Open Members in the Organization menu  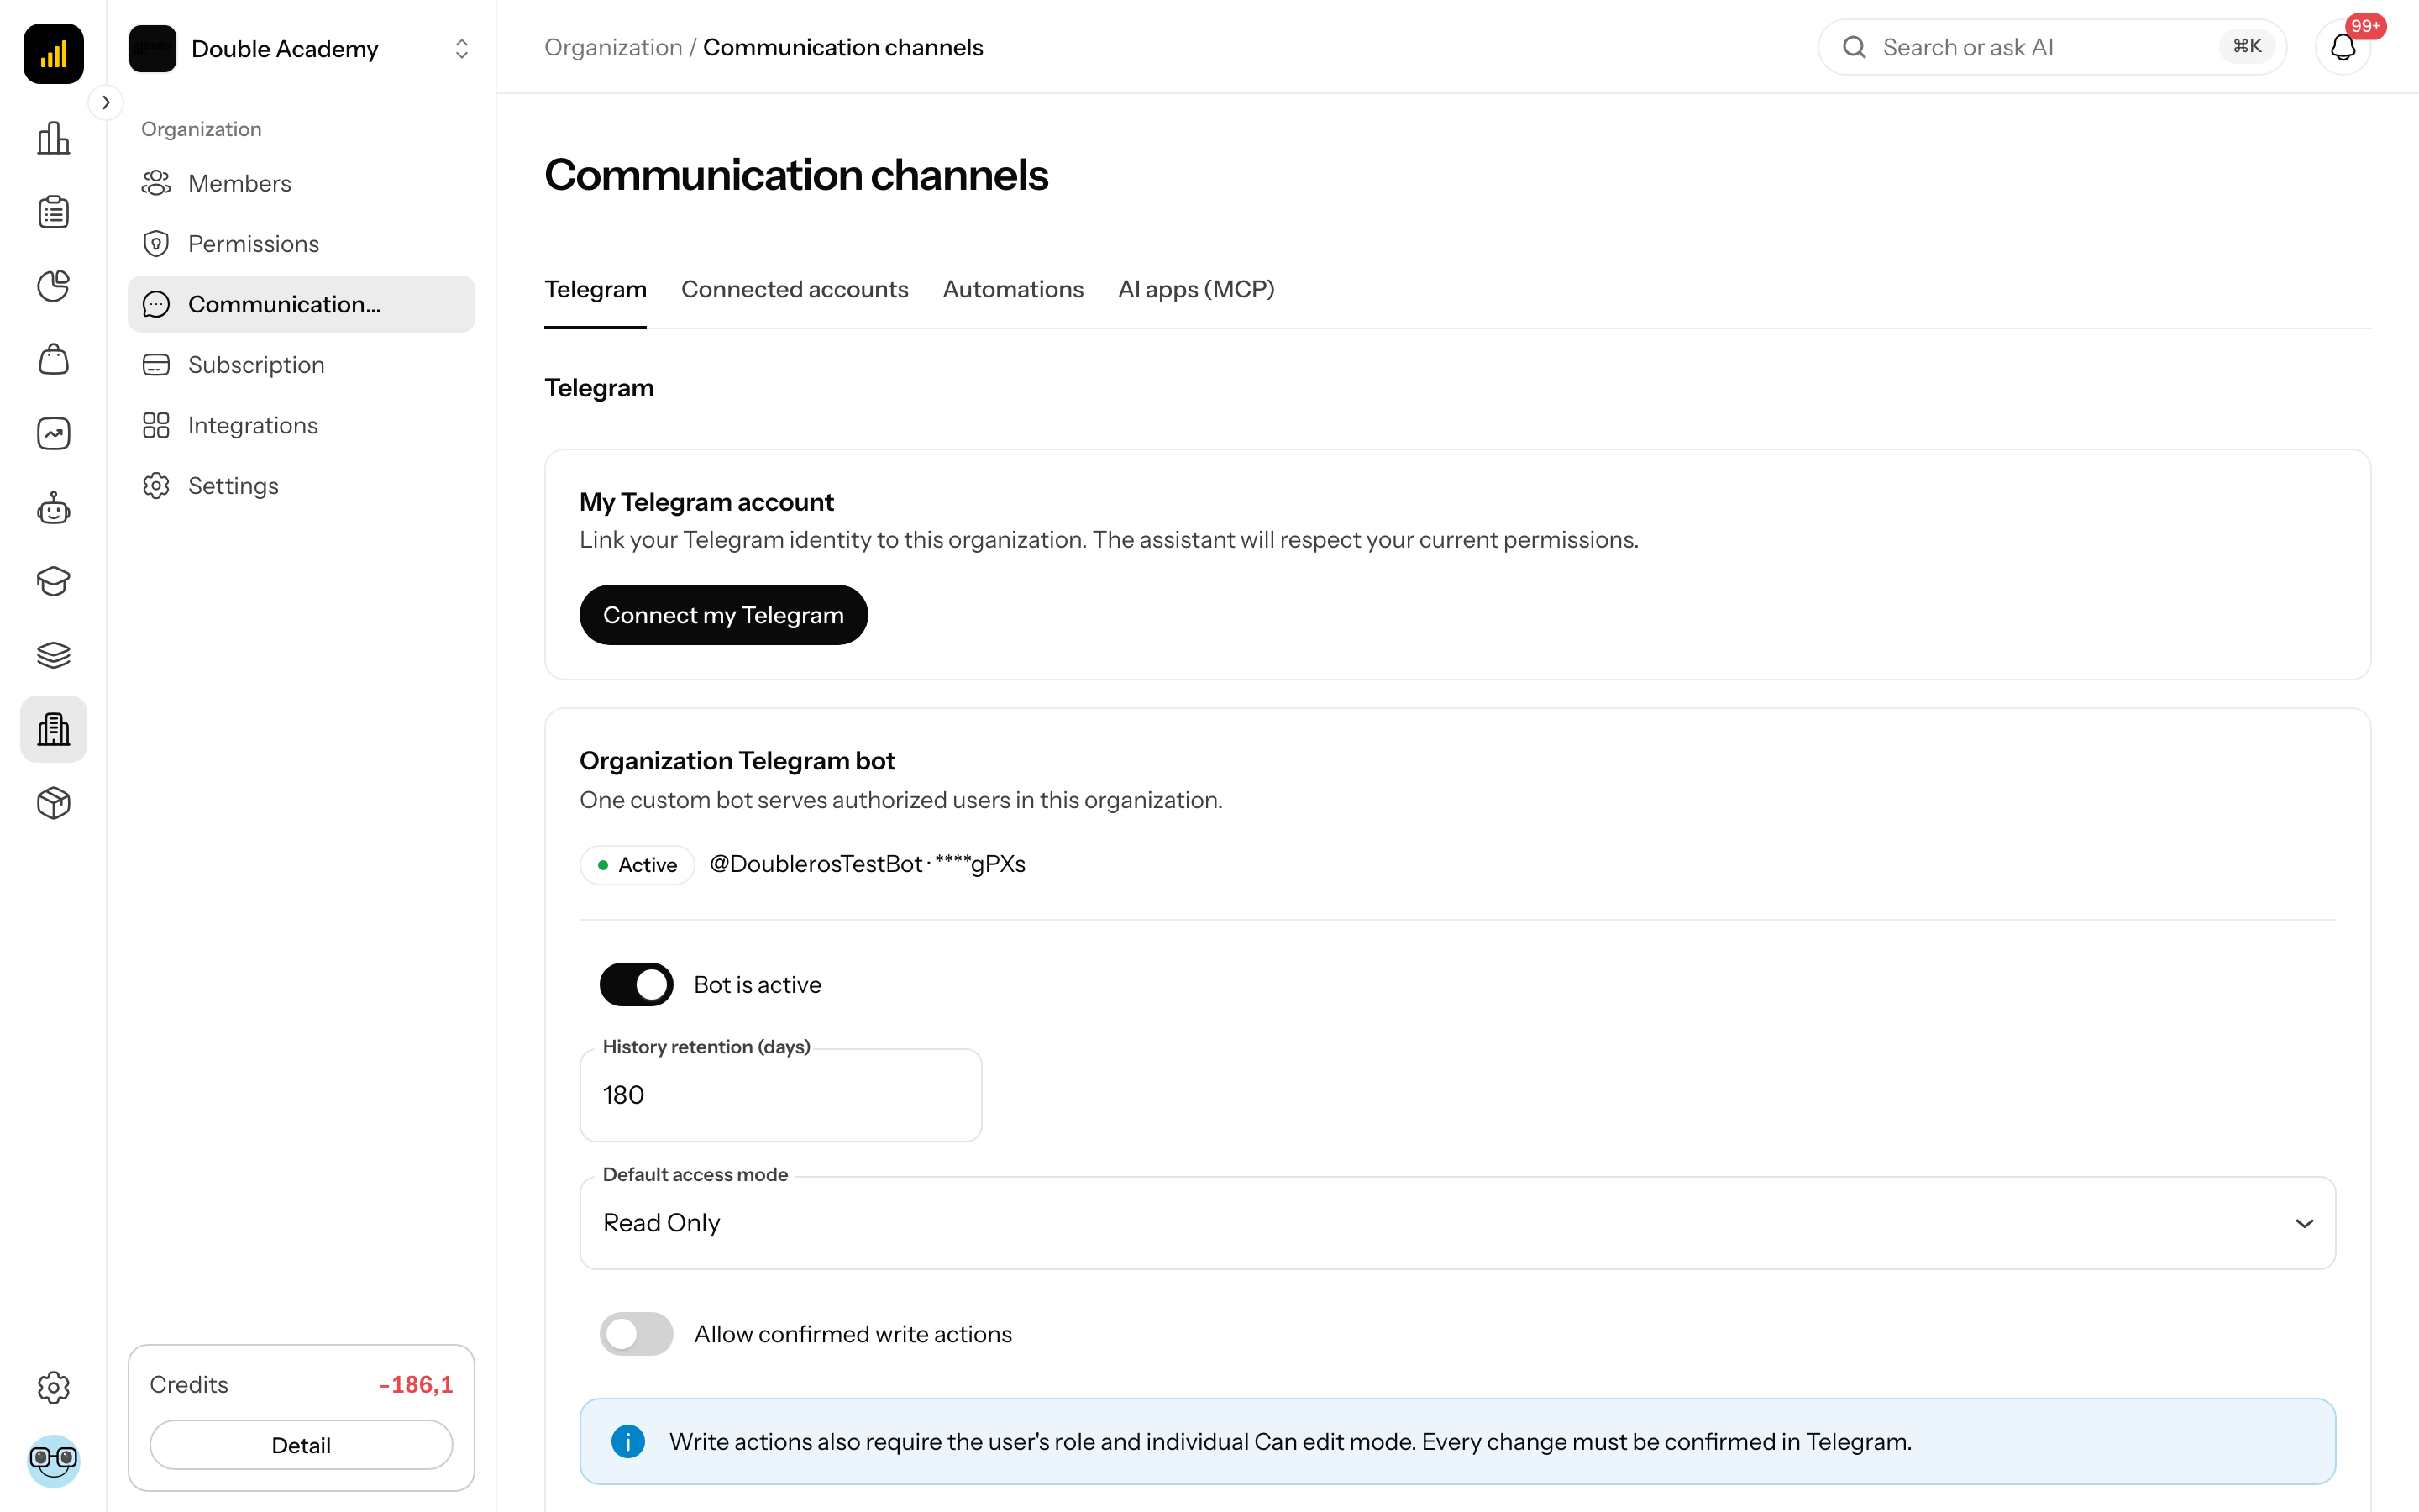301,183
